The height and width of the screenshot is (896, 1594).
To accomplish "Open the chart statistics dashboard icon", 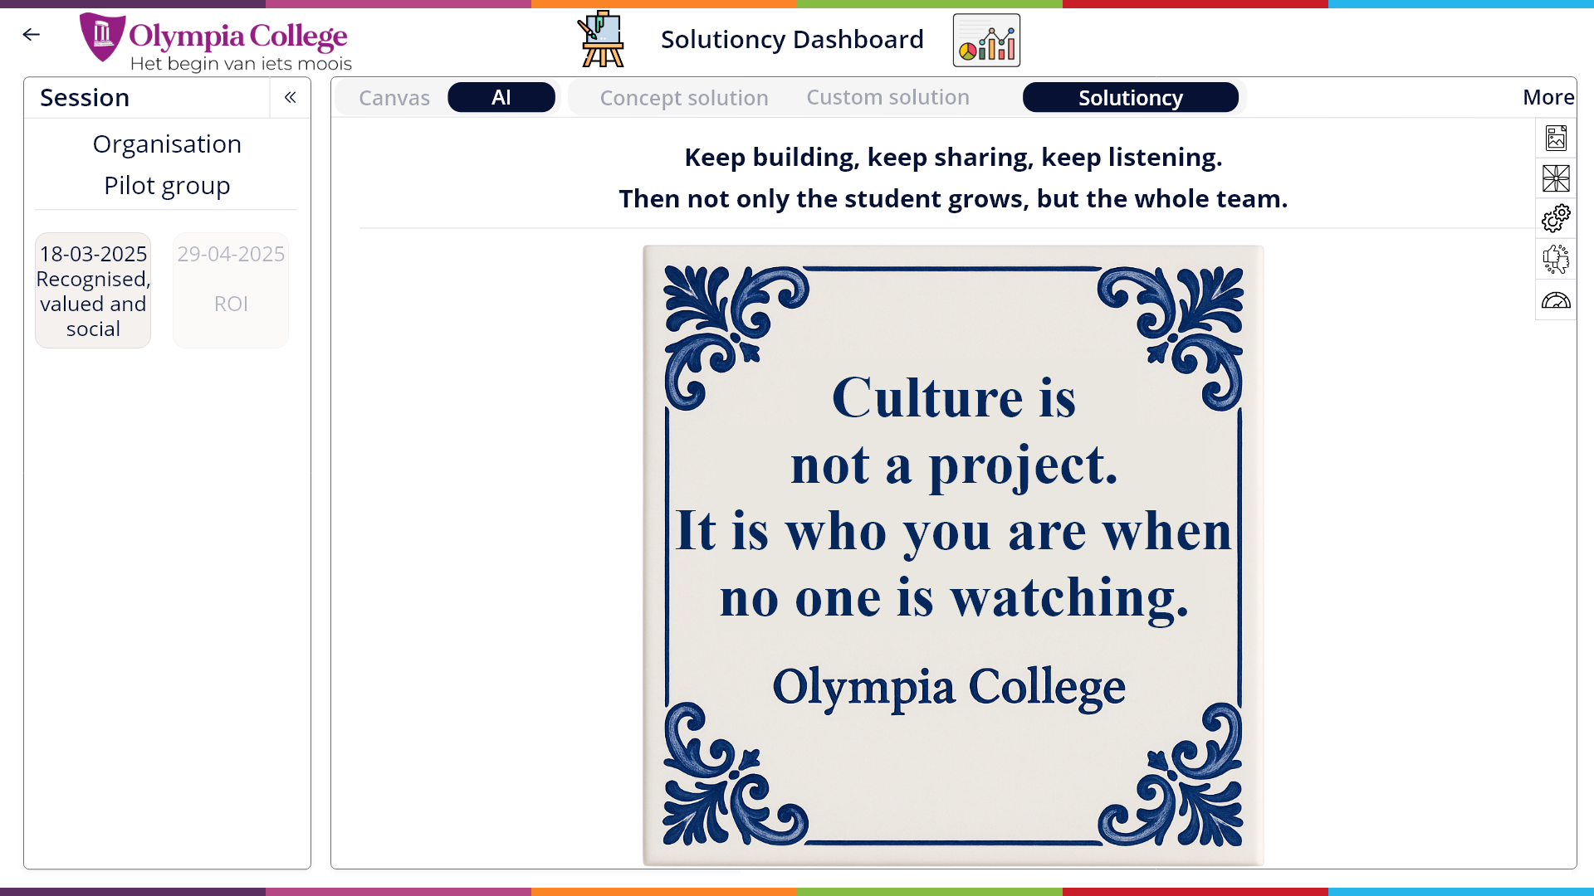I will 986,40.
